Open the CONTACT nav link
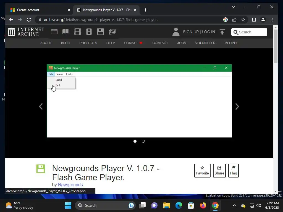The image size is (283, 212). [160, 43]
